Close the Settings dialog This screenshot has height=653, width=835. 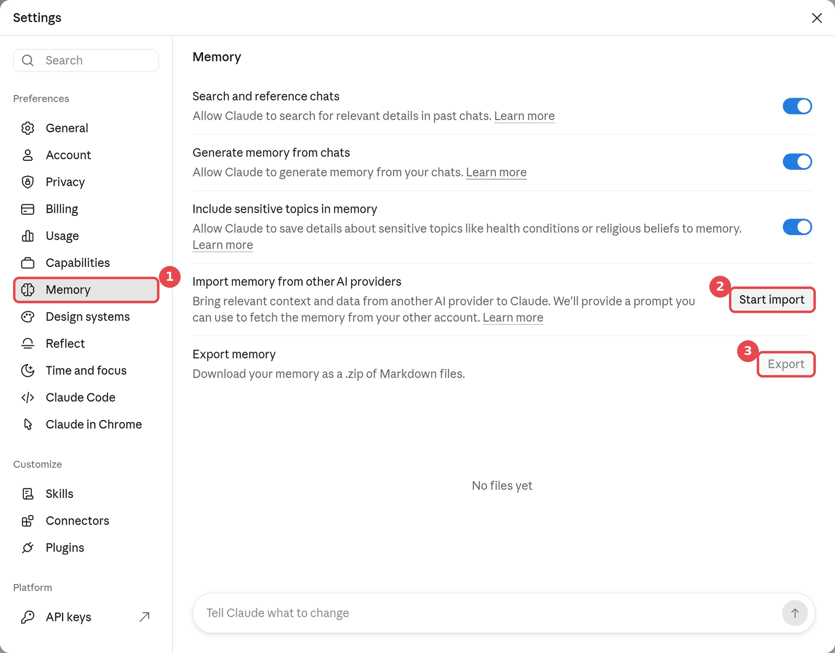817,18
